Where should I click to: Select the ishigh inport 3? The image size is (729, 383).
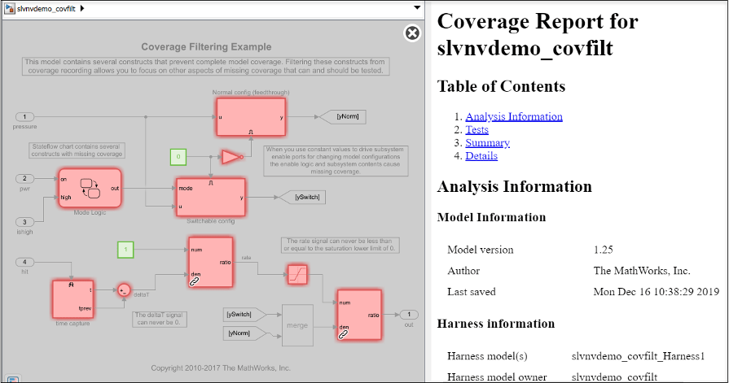coord(24,222)
